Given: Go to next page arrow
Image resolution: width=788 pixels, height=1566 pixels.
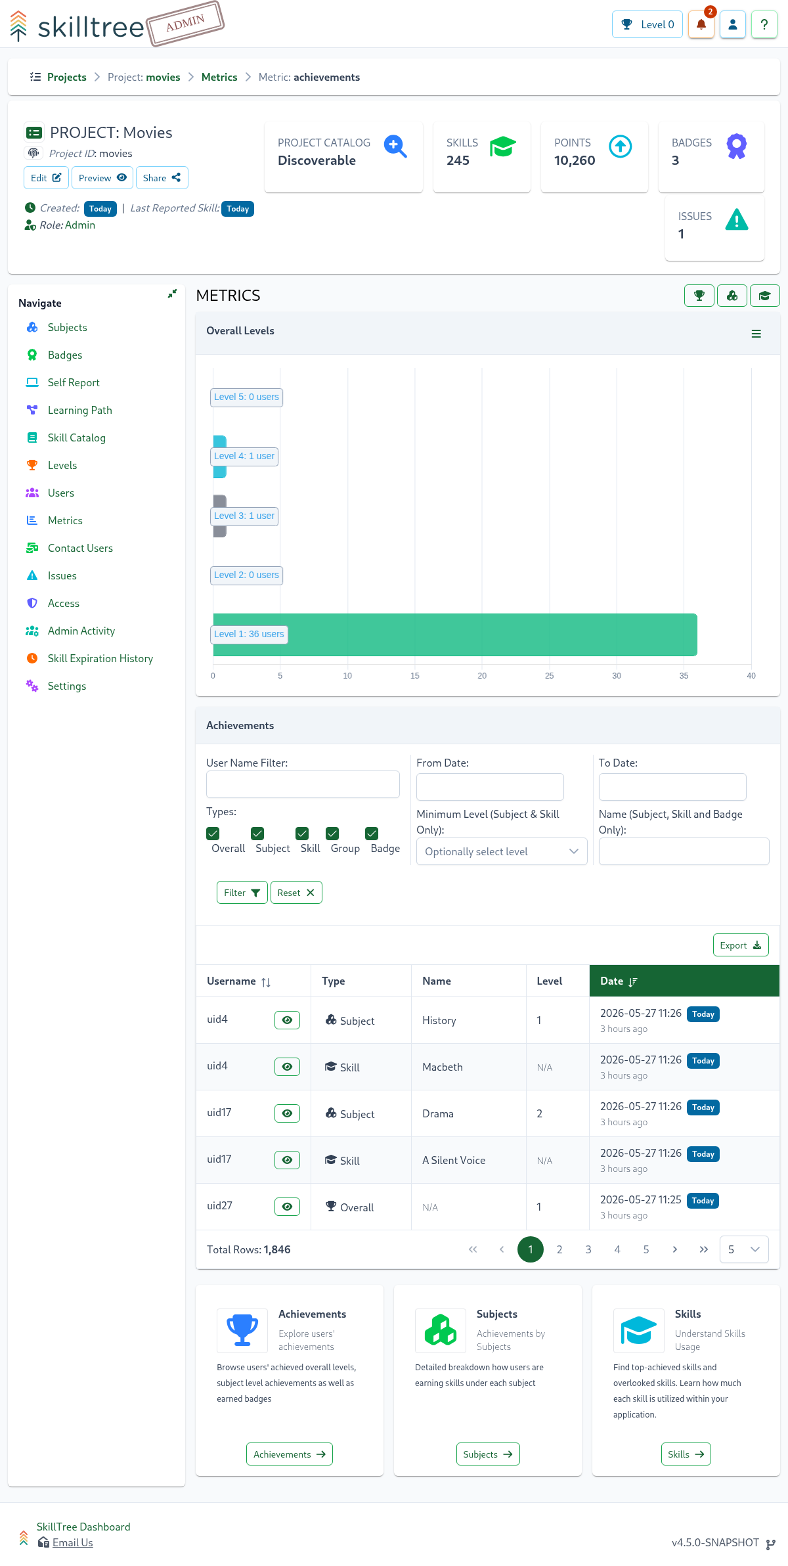Looking at the screenshot, I should pyautogui.click(x=675, y=1249).
